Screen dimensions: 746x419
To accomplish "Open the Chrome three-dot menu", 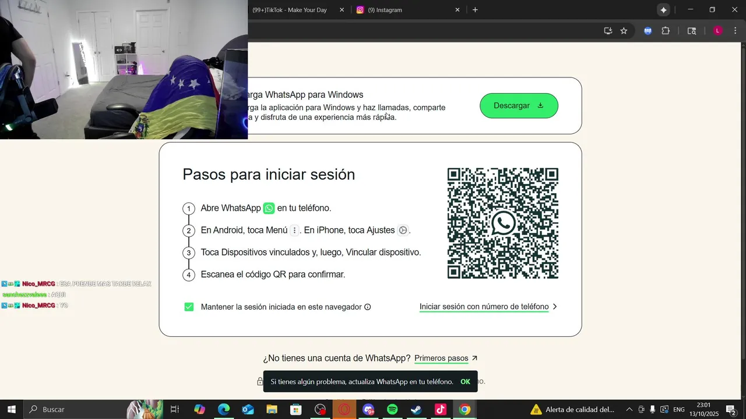I will pos(736,31).
